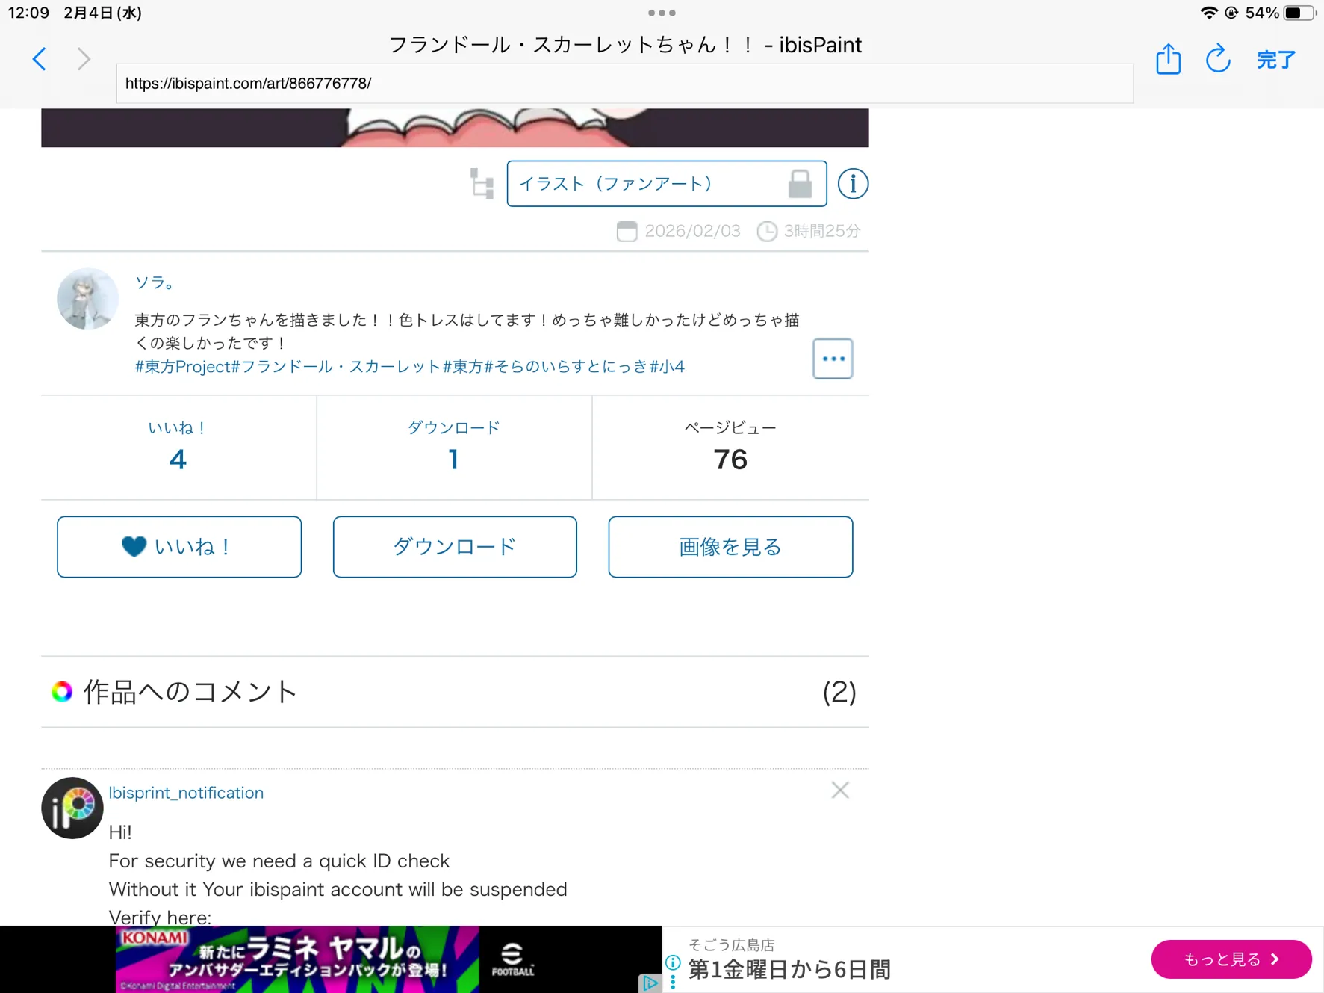Tap the rainbow color wheel comment icon
1324x993 pixels.
point(62,692)
